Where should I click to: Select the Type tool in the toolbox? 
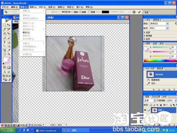[4, 42]
